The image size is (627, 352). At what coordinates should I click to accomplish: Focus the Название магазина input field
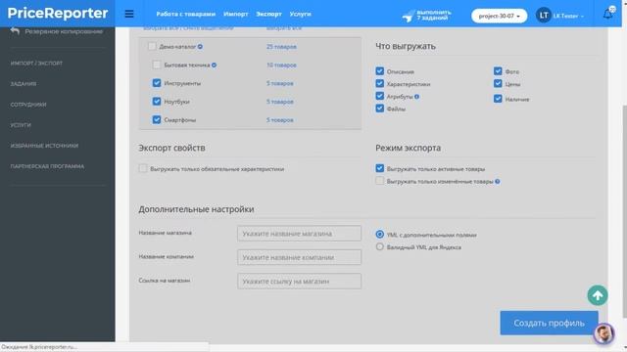pyautogui.click(x=299, y=234)
